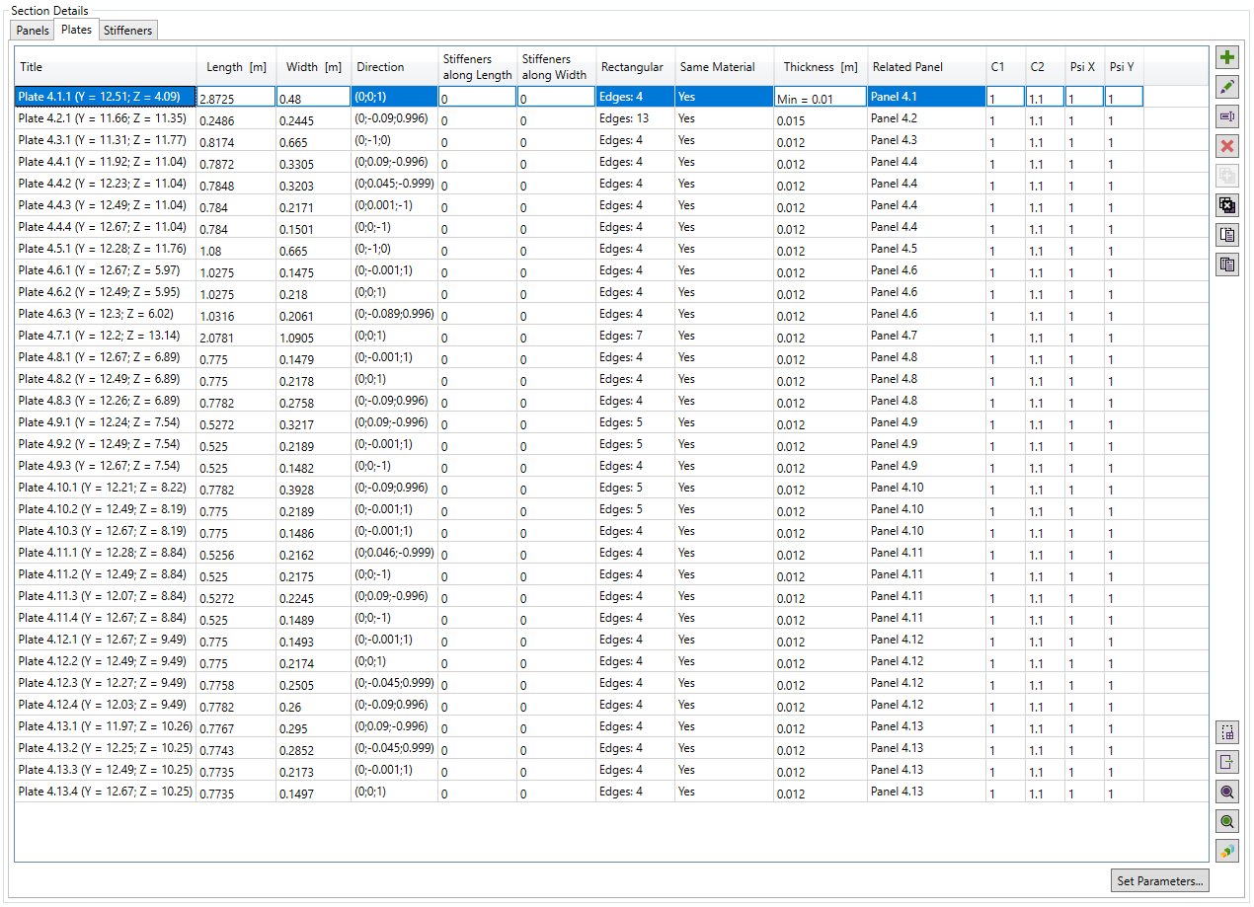The height and width of the screenshot is (907, 1254).
Task: Click the dashed-box select all icon
Action: tap(1227, 732)
